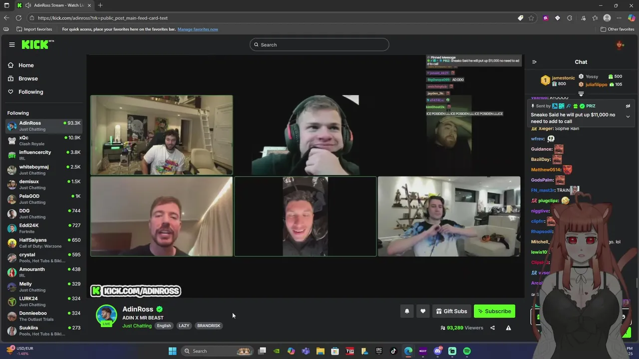
Task: Hide the pinned message
Action: pyautogui.click(x=628, y=106)
